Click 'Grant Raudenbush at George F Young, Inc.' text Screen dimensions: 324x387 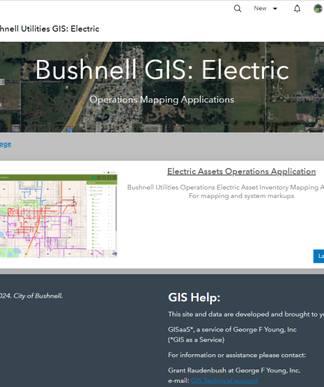(234, 370)
